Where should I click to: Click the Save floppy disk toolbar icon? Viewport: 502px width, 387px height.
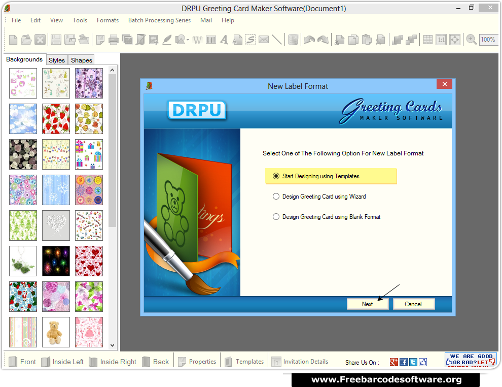[56, 40]
